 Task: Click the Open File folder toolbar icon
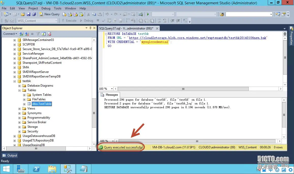pyautogui.click(x=23, y=14)
